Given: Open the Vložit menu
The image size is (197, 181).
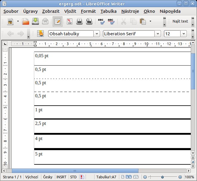Looking at the screenshot, I should (70, 11).
